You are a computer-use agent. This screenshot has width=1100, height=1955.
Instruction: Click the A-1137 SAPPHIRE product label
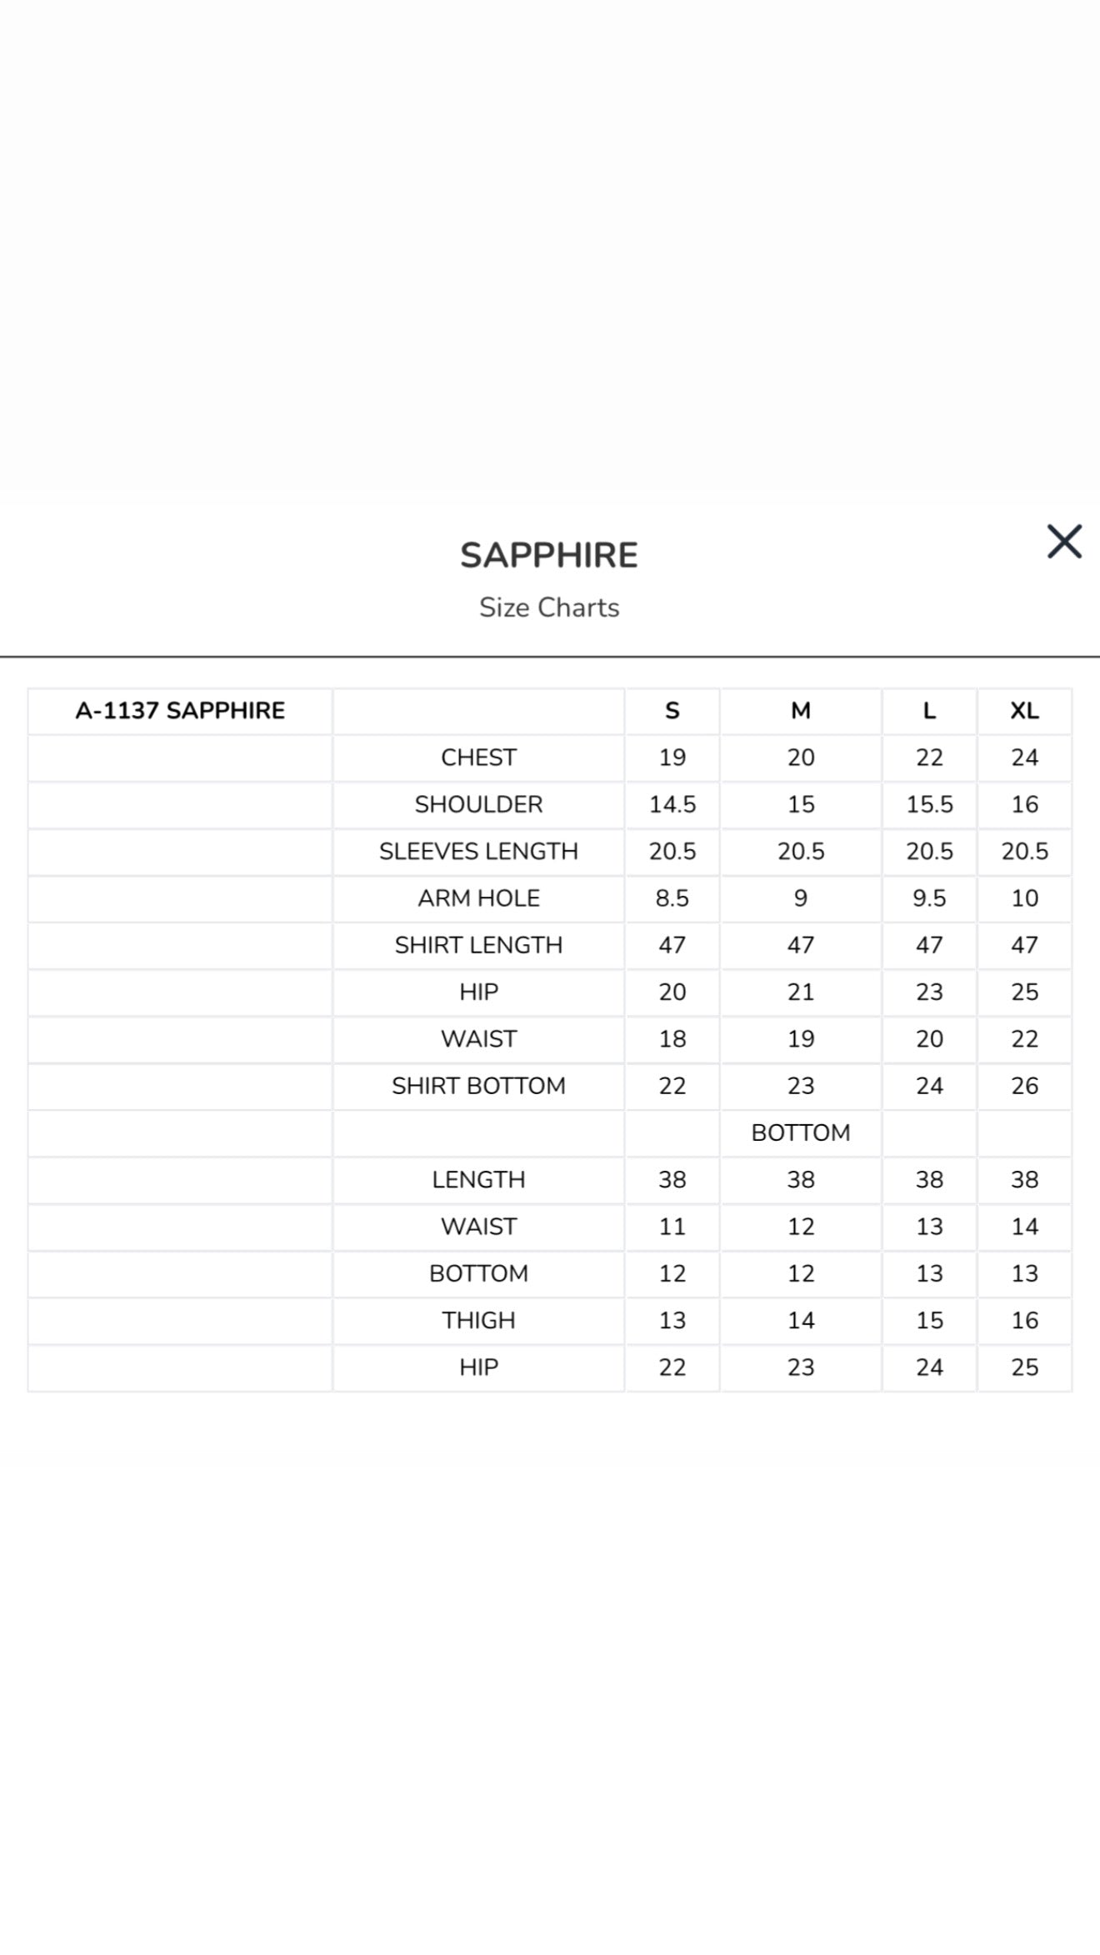tap(180, 711)
